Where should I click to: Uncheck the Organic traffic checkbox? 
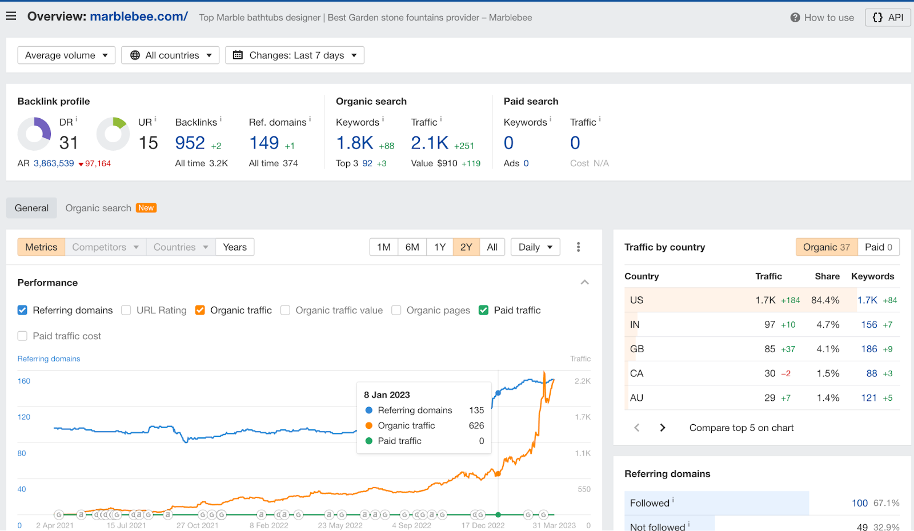click(x=200, y=310)
